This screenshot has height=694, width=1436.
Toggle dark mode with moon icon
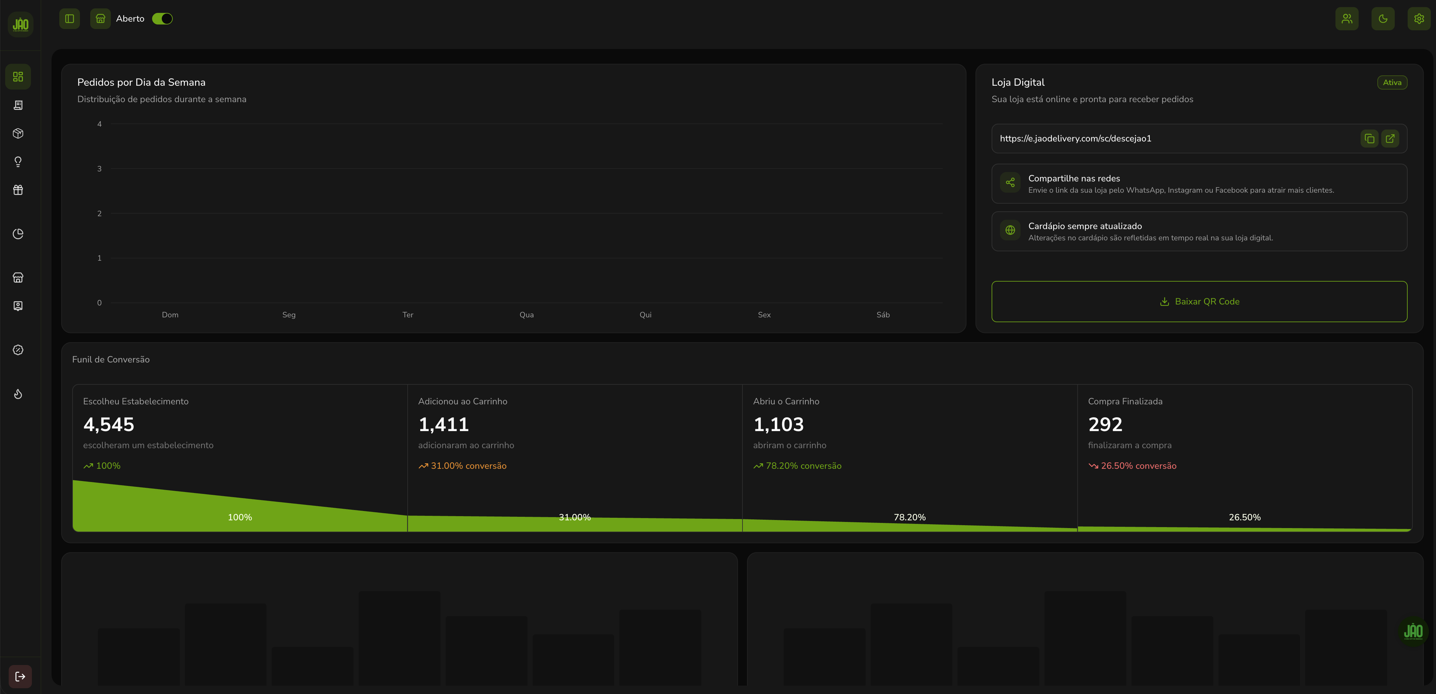click(1383, 19)
